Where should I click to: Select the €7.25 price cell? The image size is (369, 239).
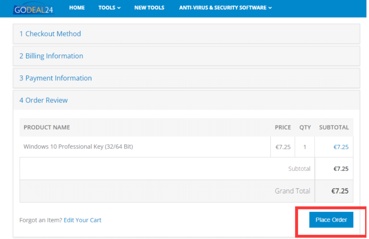point(283,147)
